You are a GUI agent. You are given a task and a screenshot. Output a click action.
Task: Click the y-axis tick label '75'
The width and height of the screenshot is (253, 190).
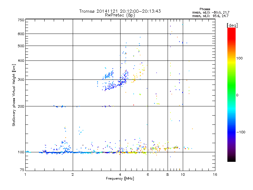pos(22,170)
